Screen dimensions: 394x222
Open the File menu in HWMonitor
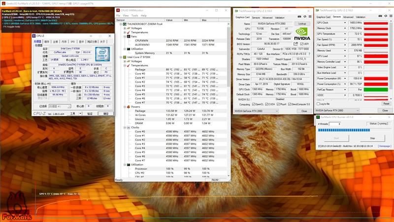118,16
